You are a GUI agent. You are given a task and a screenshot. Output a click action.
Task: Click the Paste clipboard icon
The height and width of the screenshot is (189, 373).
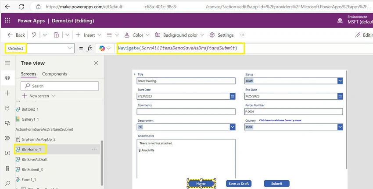[x=56, y=35]
